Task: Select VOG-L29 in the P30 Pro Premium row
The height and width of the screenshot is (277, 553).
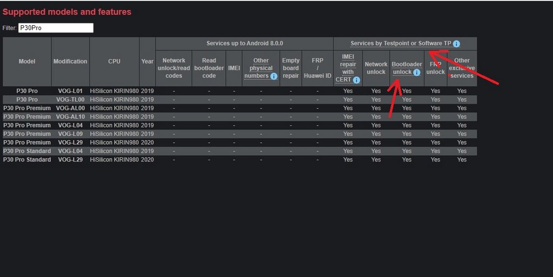Action: (70, 142)
